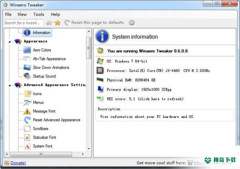The image size is (240, 169).
Task: Click WEI score click here to refresh
Action: pos(145,99)
